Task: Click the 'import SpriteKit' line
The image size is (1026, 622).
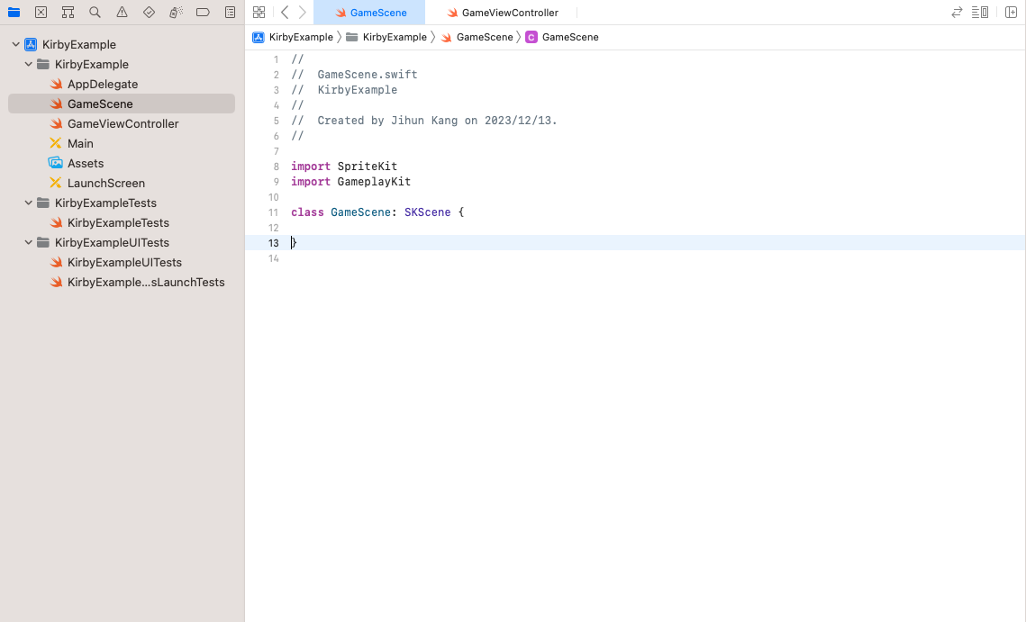Action: click(344, 167)
